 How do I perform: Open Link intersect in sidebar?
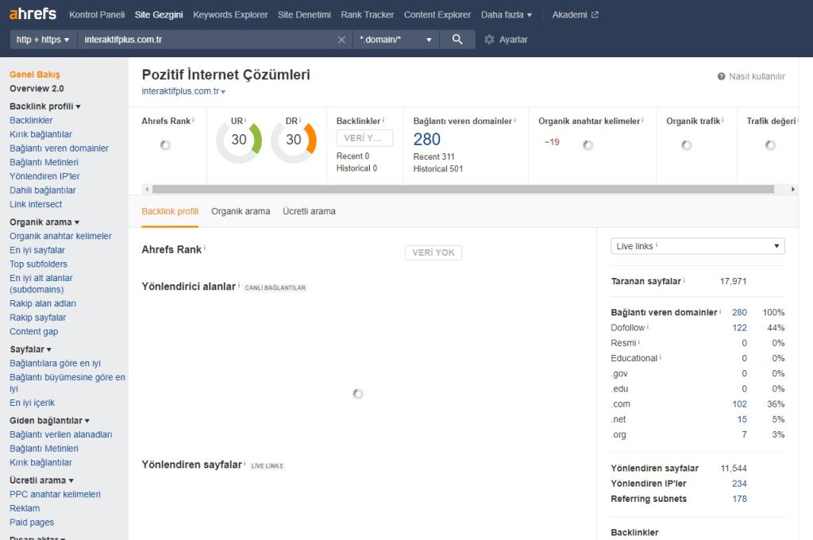(x=36, y=204)
